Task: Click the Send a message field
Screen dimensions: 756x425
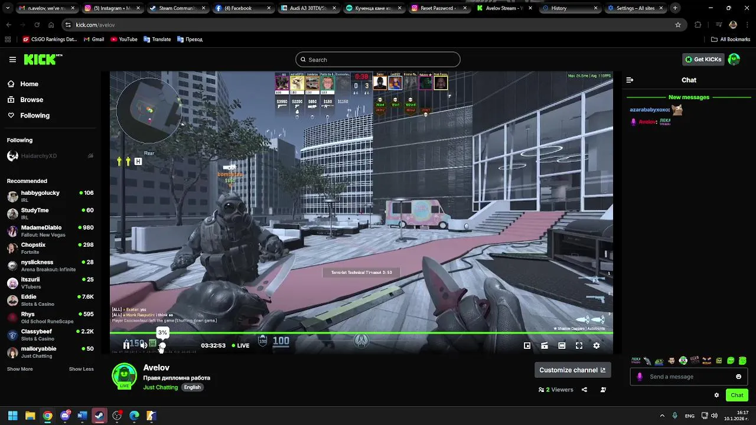Action: coord(689,377)
